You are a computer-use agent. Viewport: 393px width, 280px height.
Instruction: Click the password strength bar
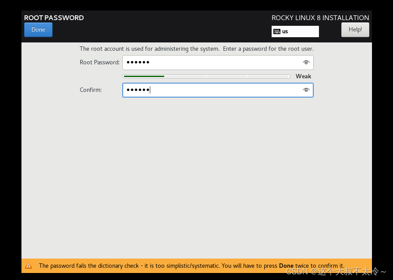(x=206, y=76)
